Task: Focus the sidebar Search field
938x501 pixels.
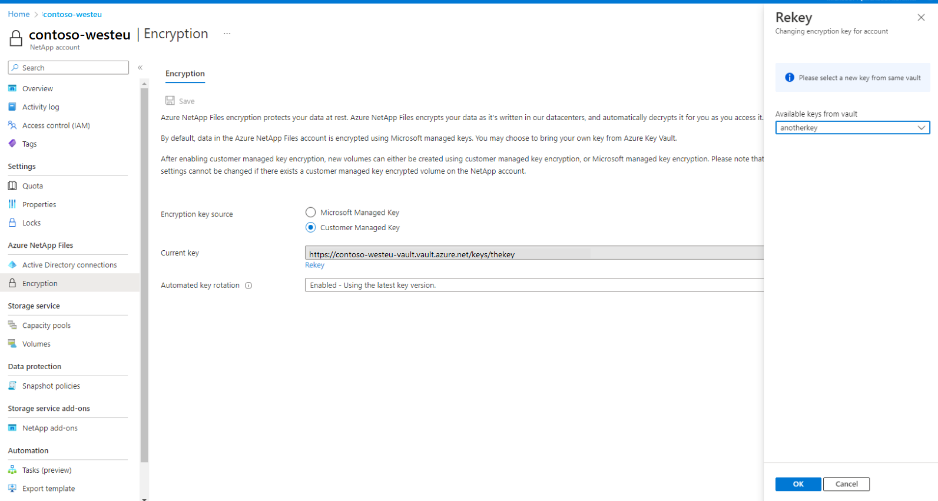Action: (68, 68)
